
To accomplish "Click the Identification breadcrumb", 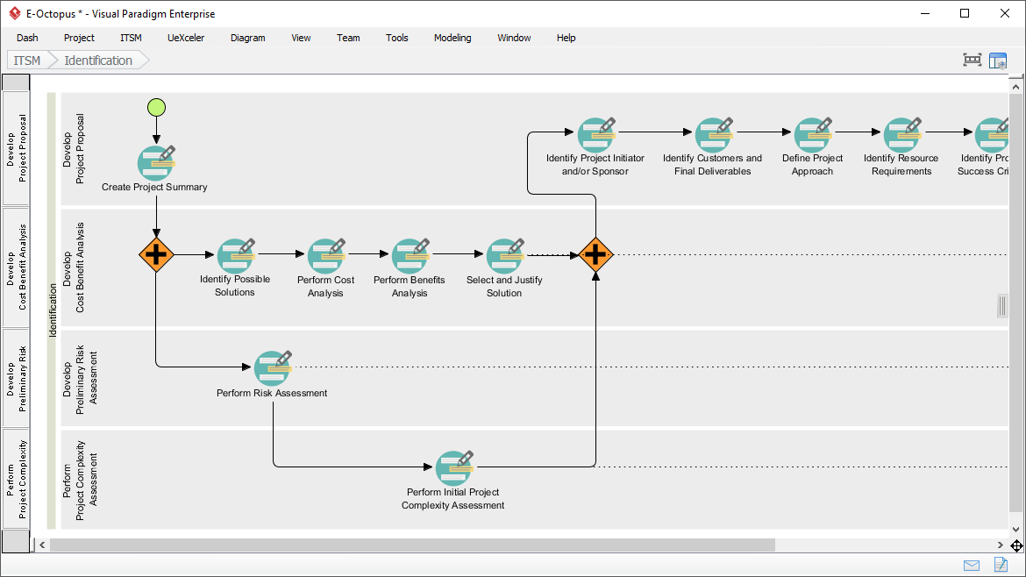I will coord(98,61).
